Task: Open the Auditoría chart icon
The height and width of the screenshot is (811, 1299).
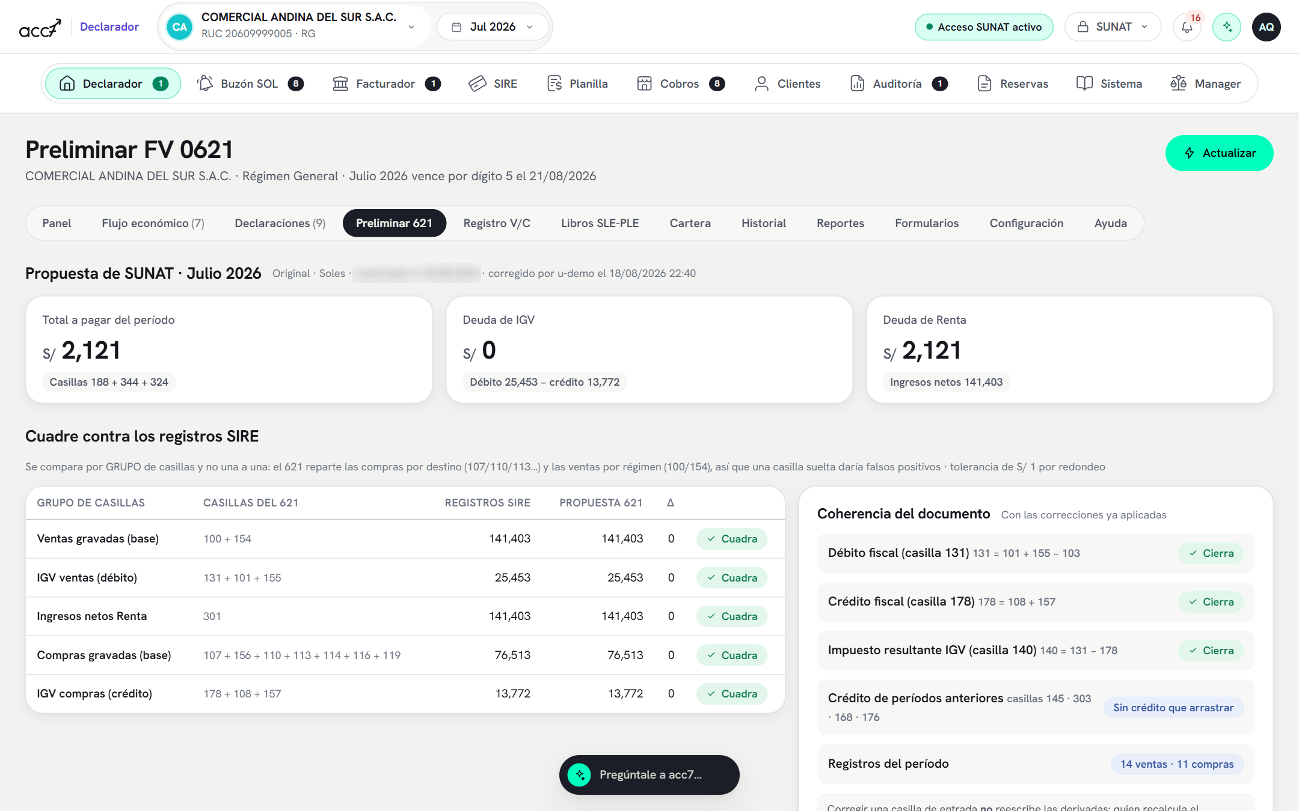Action: coord(857,84)
